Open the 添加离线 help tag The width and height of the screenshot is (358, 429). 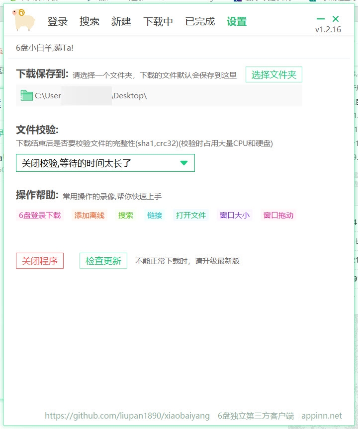[89, 215]
